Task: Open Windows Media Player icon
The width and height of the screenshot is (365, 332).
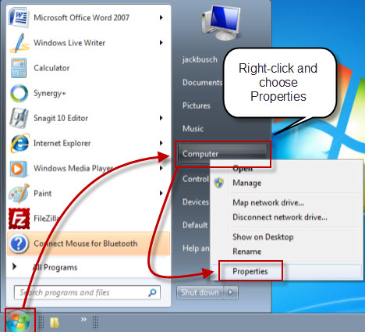Action: point(19,169)
